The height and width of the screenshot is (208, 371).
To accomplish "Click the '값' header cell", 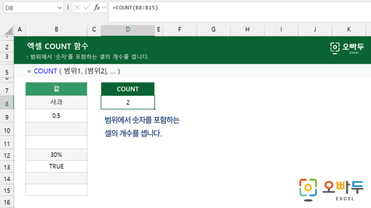I will click(57, 89).
